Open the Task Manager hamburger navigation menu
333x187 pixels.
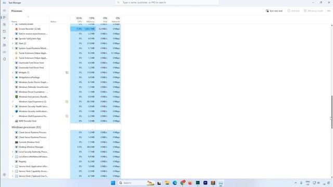(x=4, y=10)
